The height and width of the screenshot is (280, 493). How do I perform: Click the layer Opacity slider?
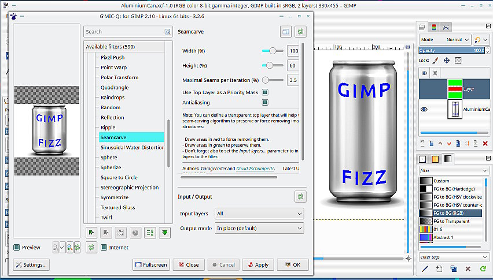click(x=452, y=50)
